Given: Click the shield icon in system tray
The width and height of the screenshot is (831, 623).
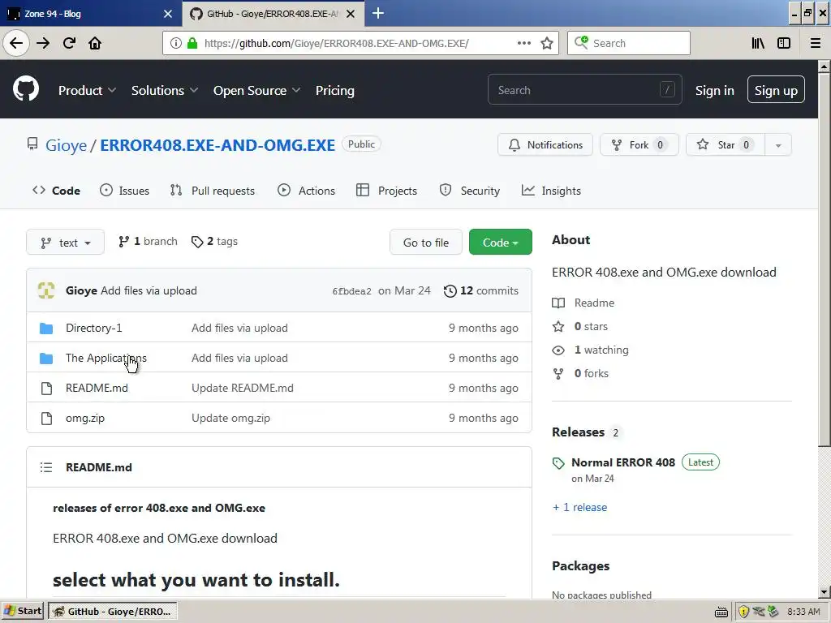Looking at the screenshot, I should 743,612.
